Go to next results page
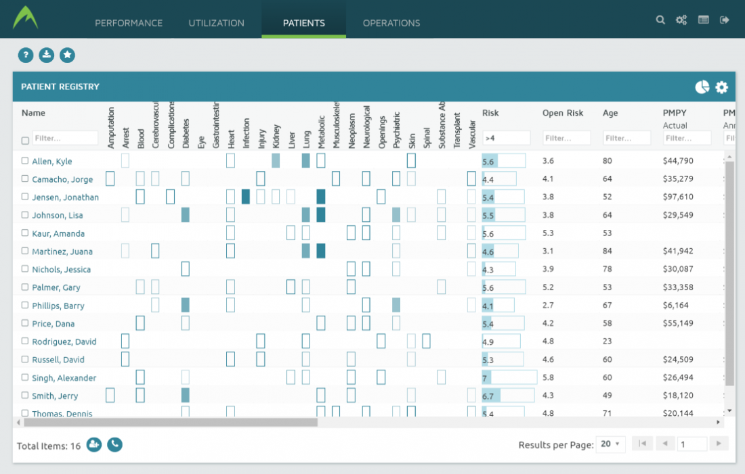 click(719, 444)
